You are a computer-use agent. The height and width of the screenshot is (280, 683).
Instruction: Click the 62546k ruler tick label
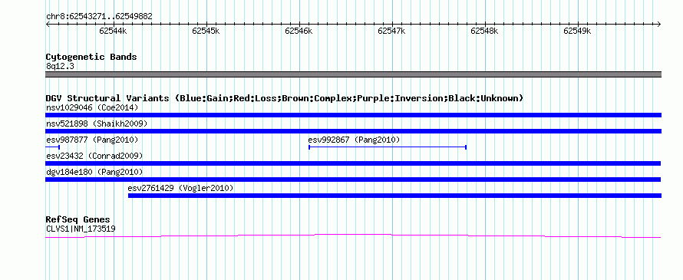click(x=299, y=31)
